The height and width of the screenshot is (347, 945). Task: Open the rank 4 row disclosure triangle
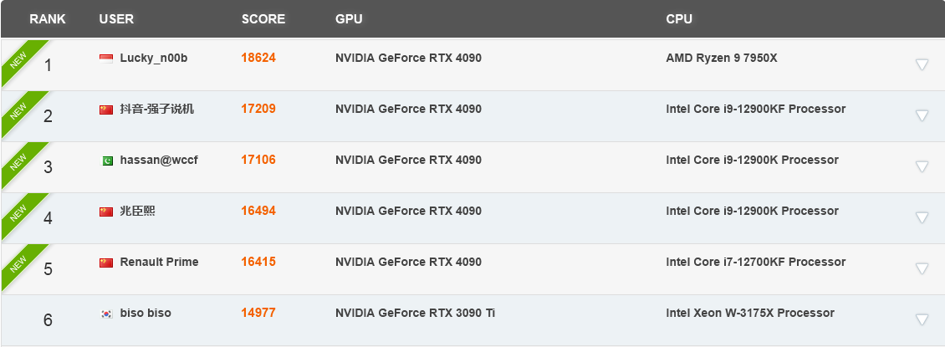coord(922,217)
